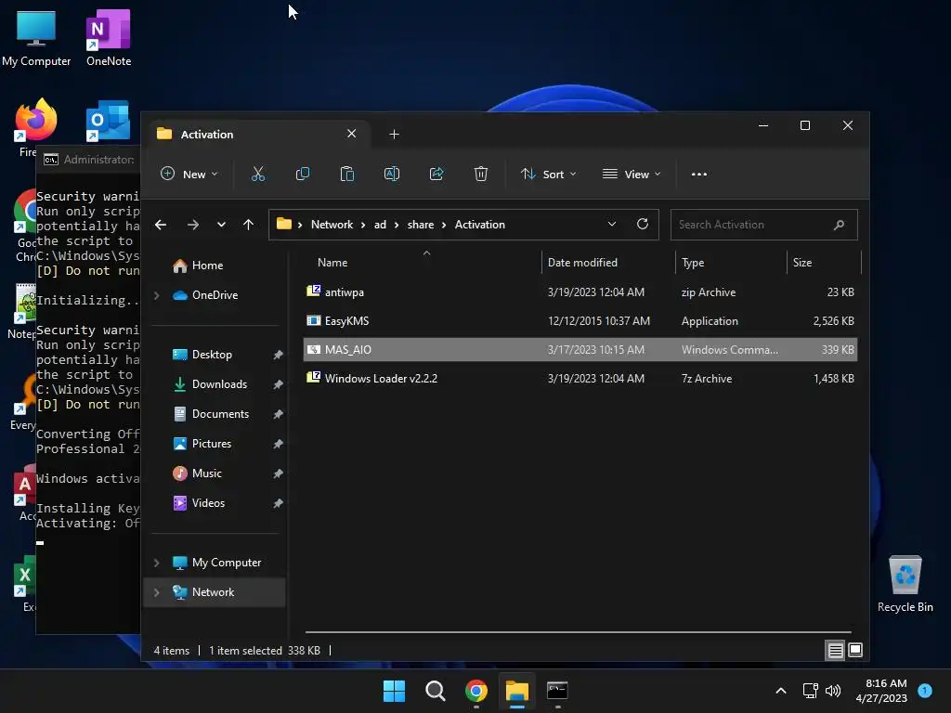Open taskbar Search magnifier
Image resolution: width=951 pixels, height=713 pixels.
pyautogui.click(x=435, y=691)
